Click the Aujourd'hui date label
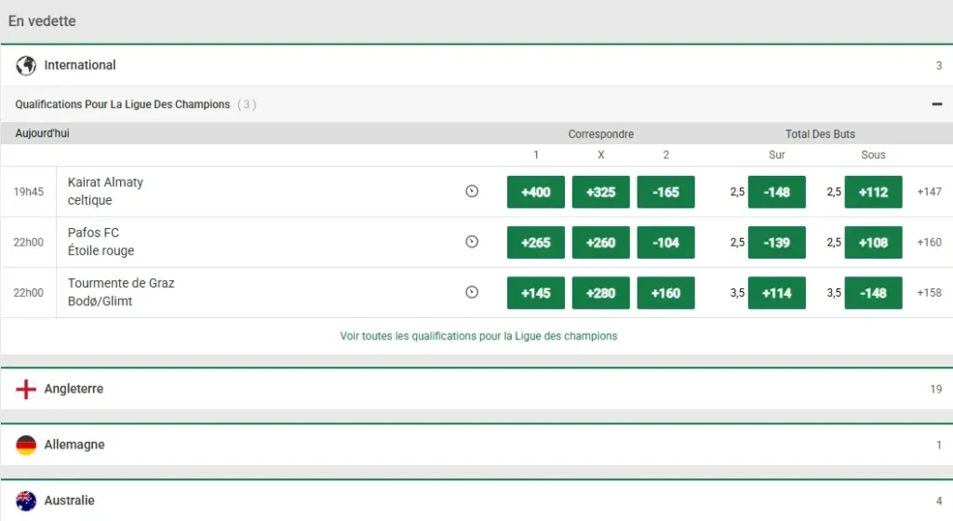 pyautogui.click(x=42, y=133)
